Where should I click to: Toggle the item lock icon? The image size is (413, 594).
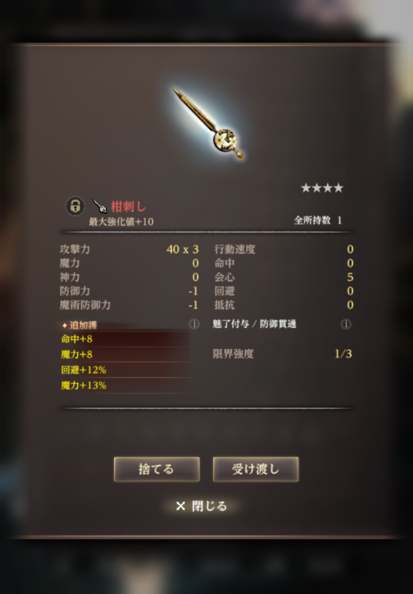75,206
